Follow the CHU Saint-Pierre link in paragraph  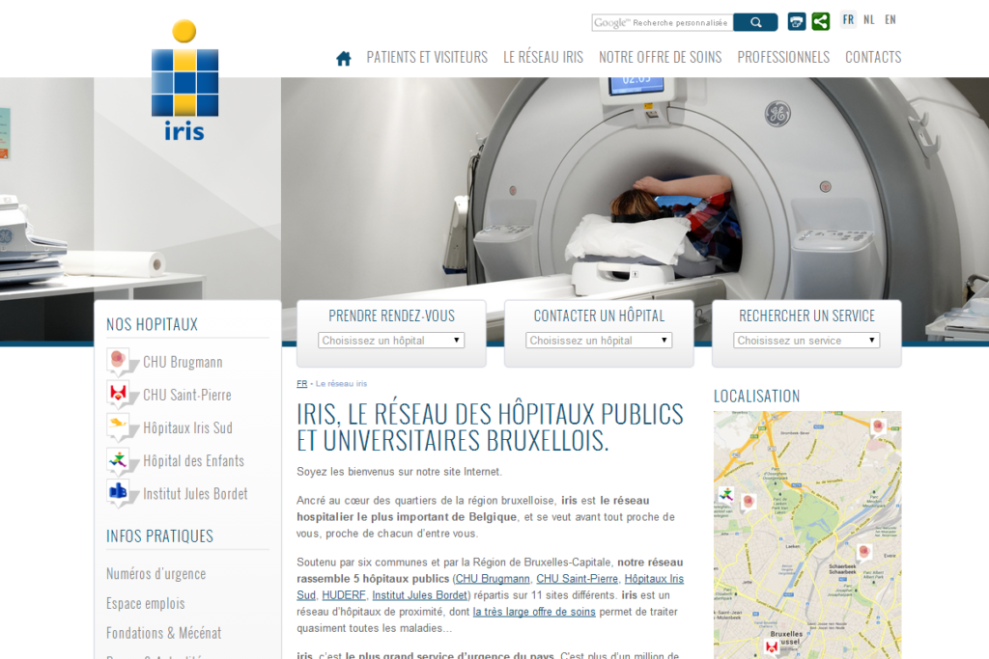tap(578, 578)
